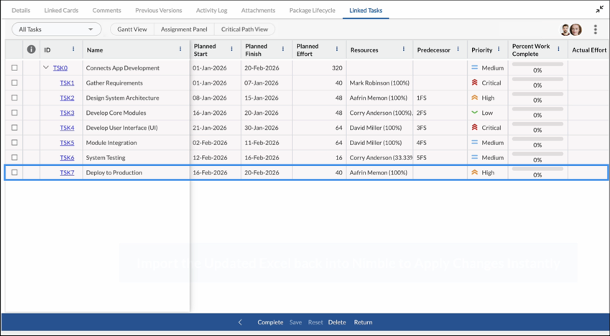Click the back chevron in bottom bar

[x=240, y=322]
